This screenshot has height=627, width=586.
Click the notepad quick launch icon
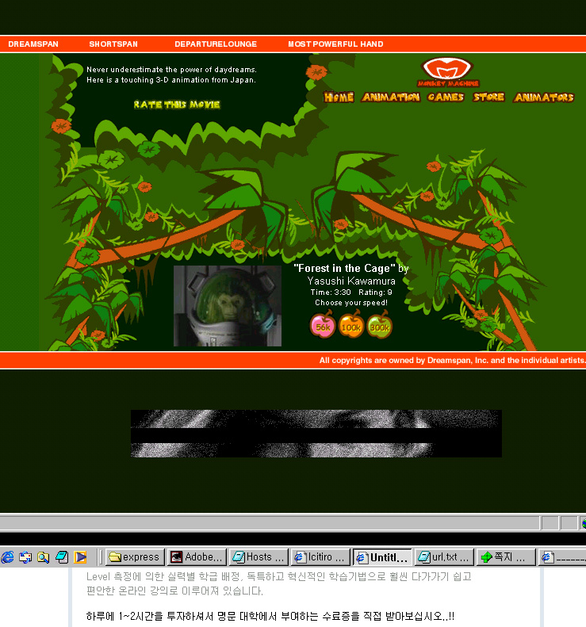(62, 557)
